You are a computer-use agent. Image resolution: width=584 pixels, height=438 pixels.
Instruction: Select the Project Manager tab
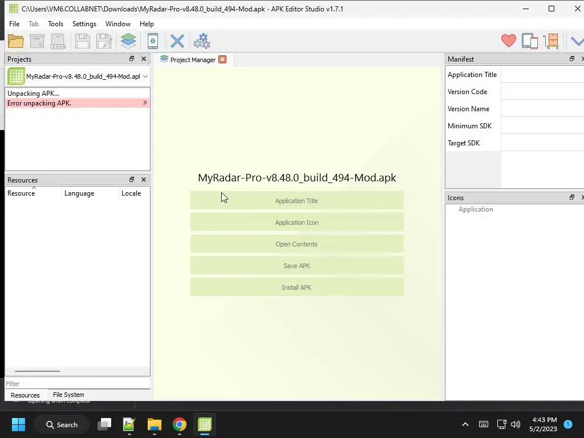click(193, 59)
